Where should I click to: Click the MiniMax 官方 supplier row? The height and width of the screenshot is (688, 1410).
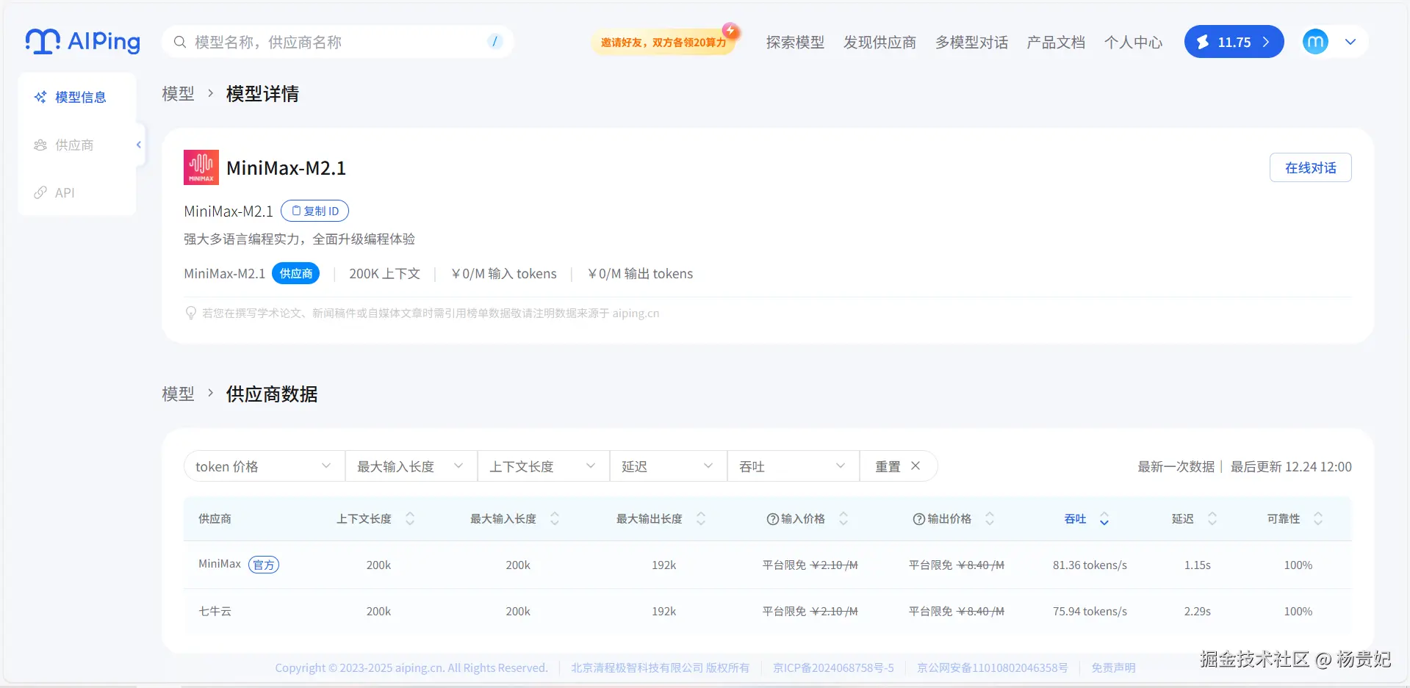(767, 565)
